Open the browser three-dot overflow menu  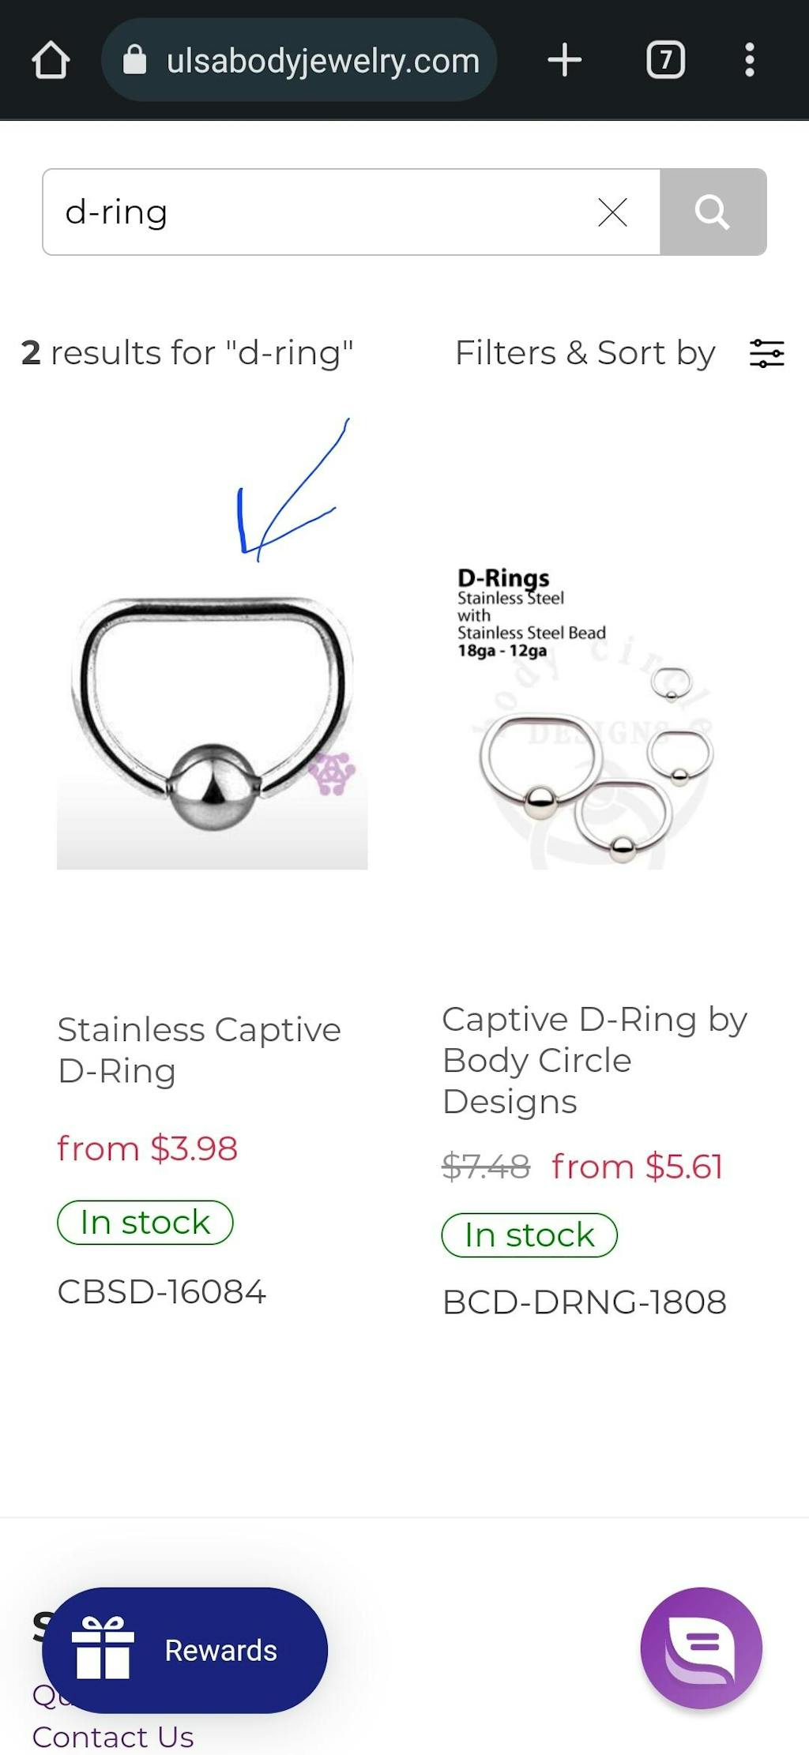click(750, 59)
